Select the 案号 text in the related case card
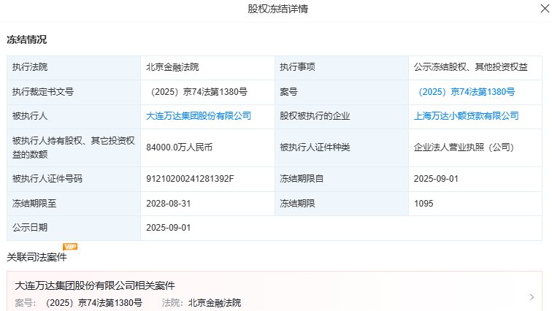This screenshot has height=311, width=552. point(79,302)
